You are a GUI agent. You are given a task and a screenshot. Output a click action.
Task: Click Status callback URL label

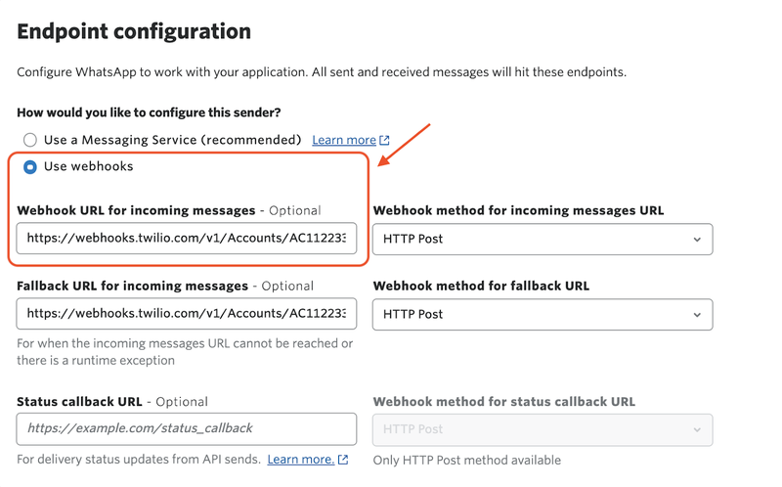(79, 402)
